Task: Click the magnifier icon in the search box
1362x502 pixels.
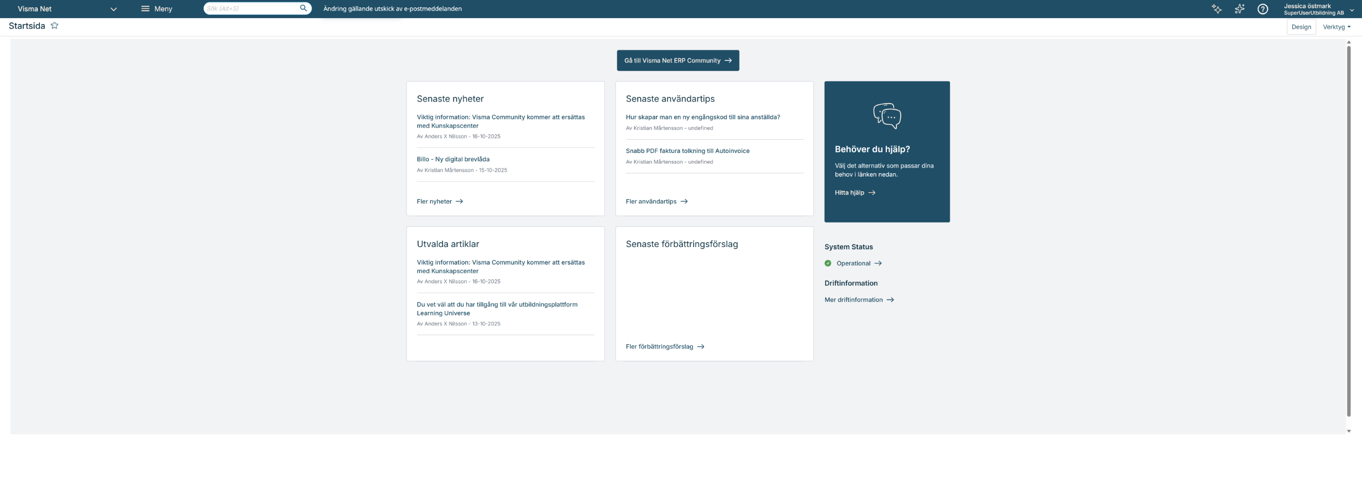Action: click(303, 8)
